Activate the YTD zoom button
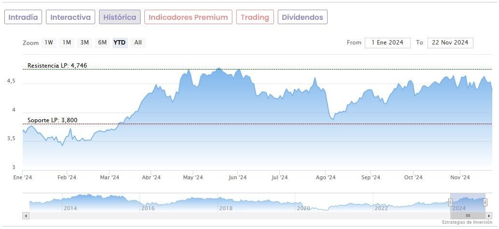 click(x=119, y=43)
